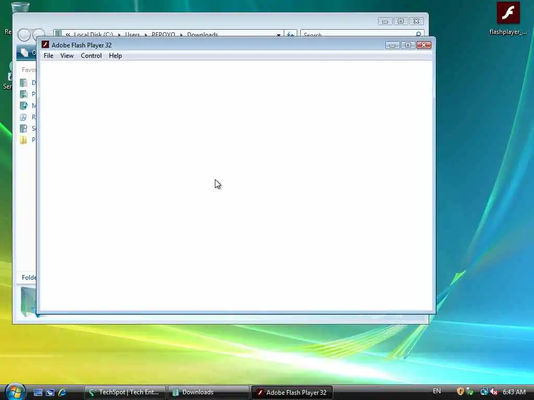Expand the Folders pane in explorer
This screenshot has height=400, width=534.
click(x=29, y=278)
